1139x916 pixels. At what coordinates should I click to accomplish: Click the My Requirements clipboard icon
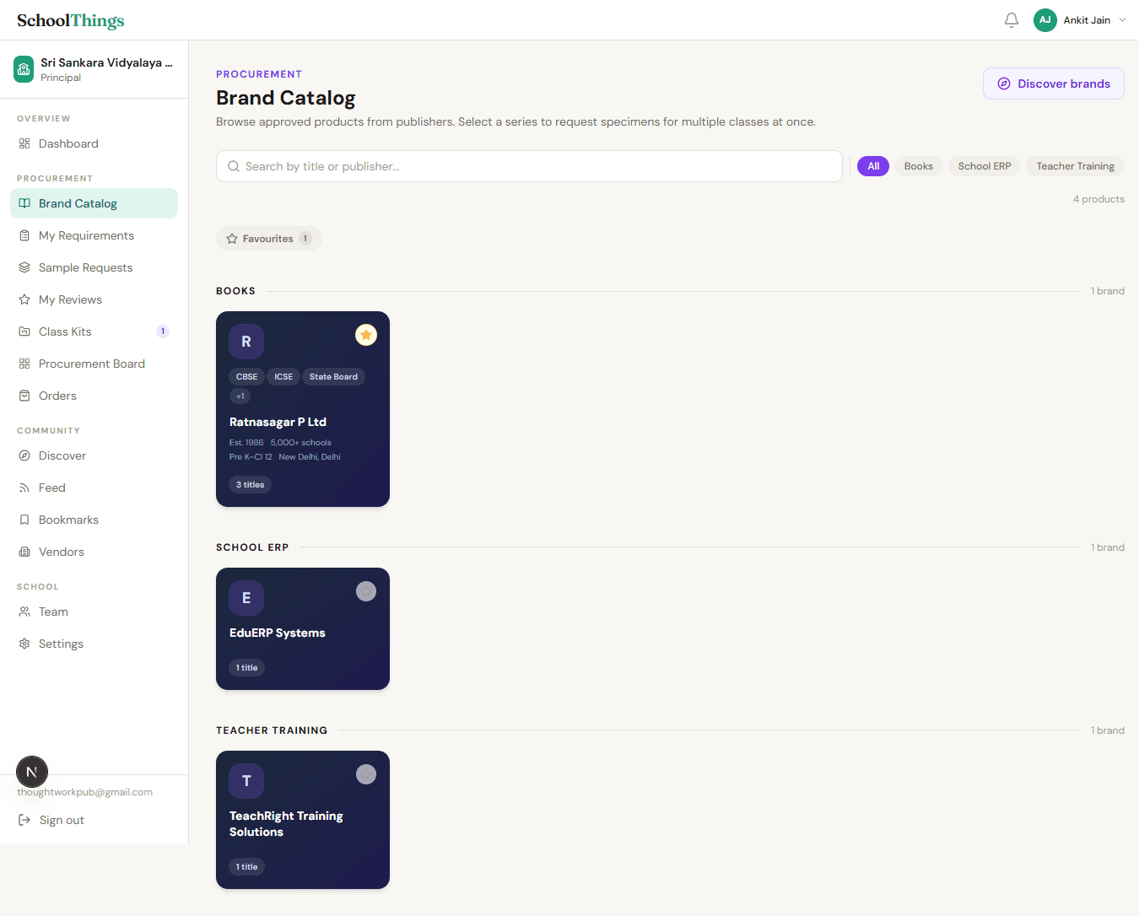point(24,235)
